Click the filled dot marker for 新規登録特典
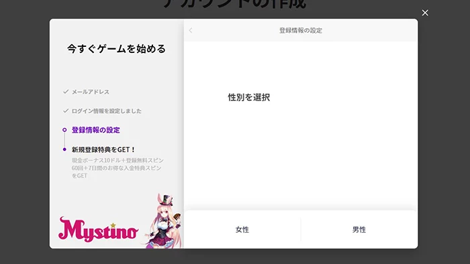Screen dimensions: 470x264 (x=64, y=149)
